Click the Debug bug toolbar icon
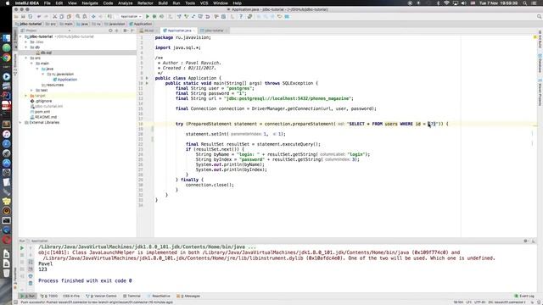543x305 pixels. tap(154, 17)
